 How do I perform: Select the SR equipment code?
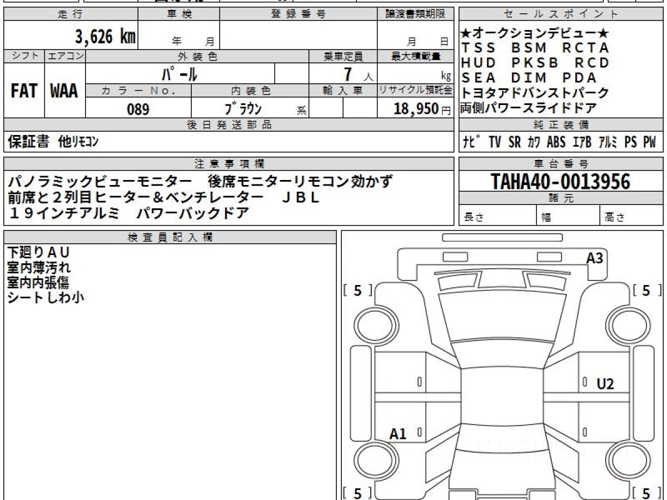click(515, 142)
